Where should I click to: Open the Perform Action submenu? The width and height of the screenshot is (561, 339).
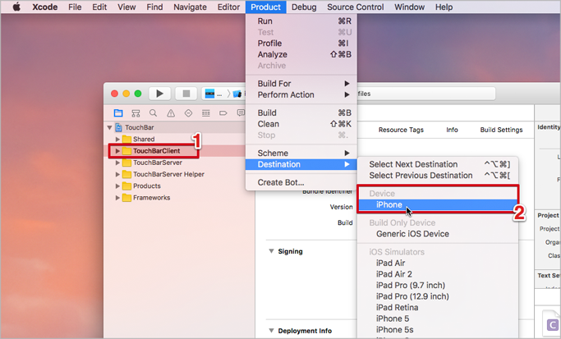[x=301, y=94]
